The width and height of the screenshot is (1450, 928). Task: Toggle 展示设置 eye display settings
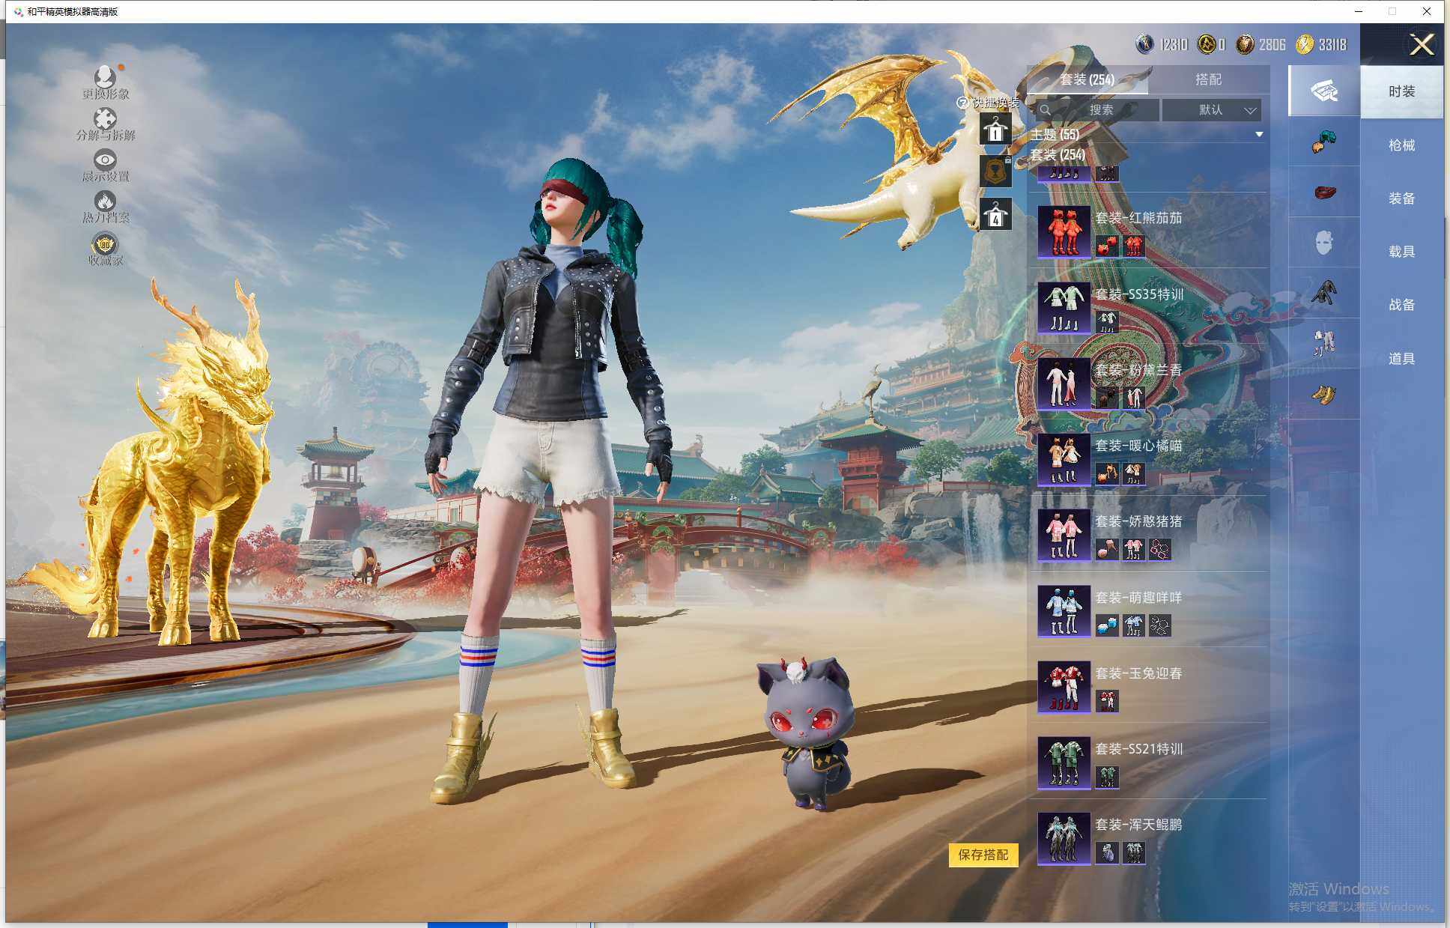point(105,161)
